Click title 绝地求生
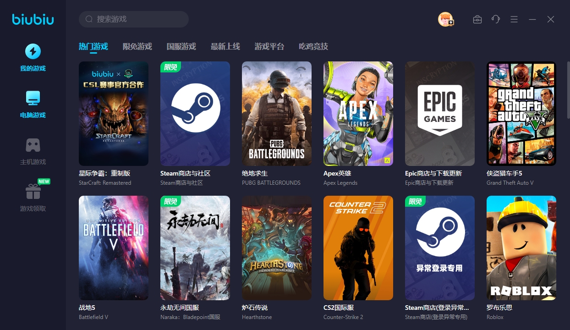This screenshot has width=570, height=330. coord(255,173)
